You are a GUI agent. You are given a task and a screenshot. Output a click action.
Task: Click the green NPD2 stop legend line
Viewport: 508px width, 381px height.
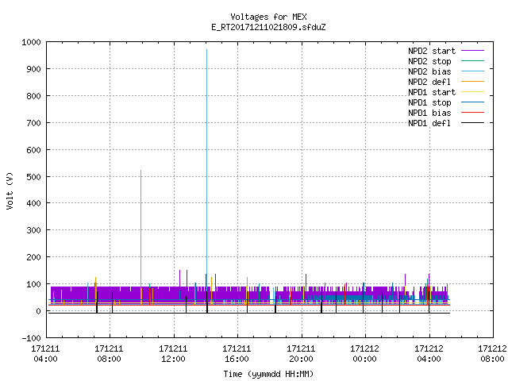(x=472, y=60)
